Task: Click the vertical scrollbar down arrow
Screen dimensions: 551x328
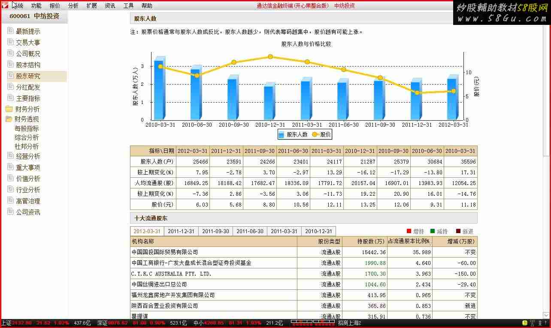Action: pos(546,315)
